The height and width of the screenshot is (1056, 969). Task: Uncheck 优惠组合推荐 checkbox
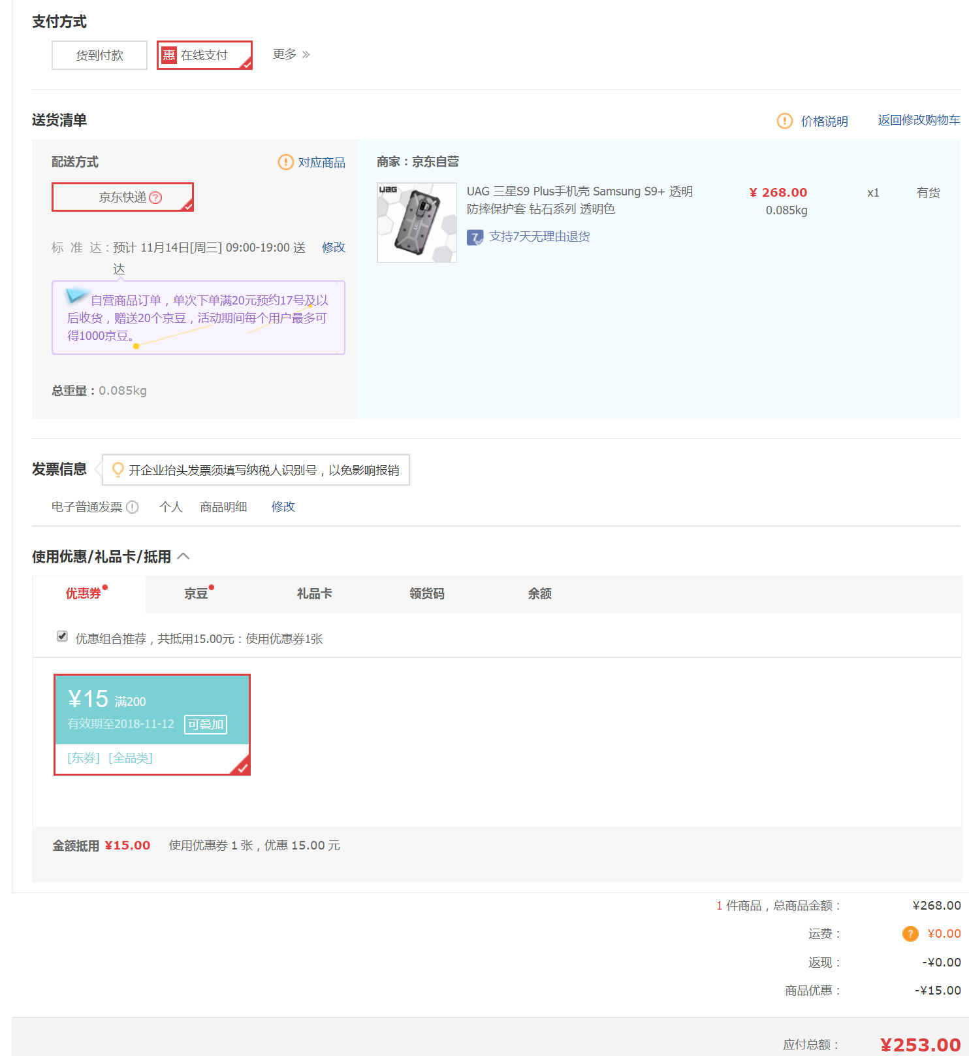pyautogui.click(x=62, y=636)
